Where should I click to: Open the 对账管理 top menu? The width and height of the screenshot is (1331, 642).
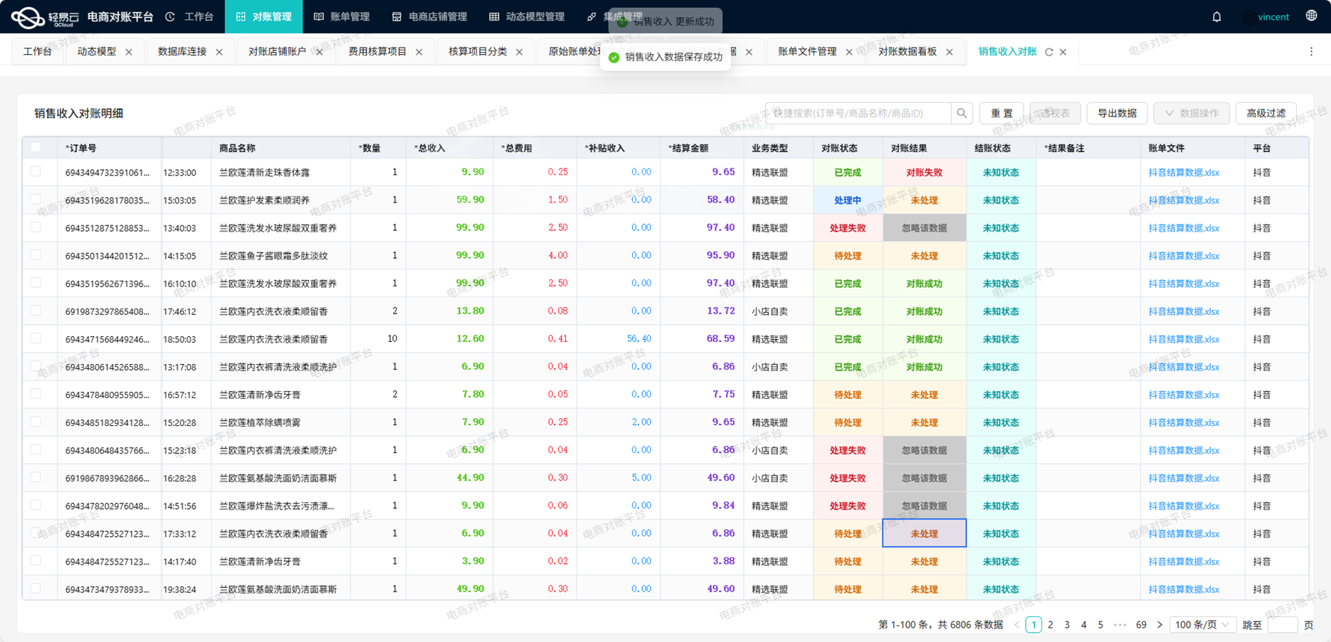point(264,16)
